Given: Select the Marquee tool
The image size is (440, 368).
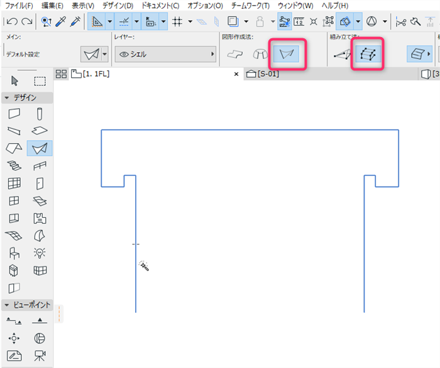Looking at the screenshot, I should (40, 81).
